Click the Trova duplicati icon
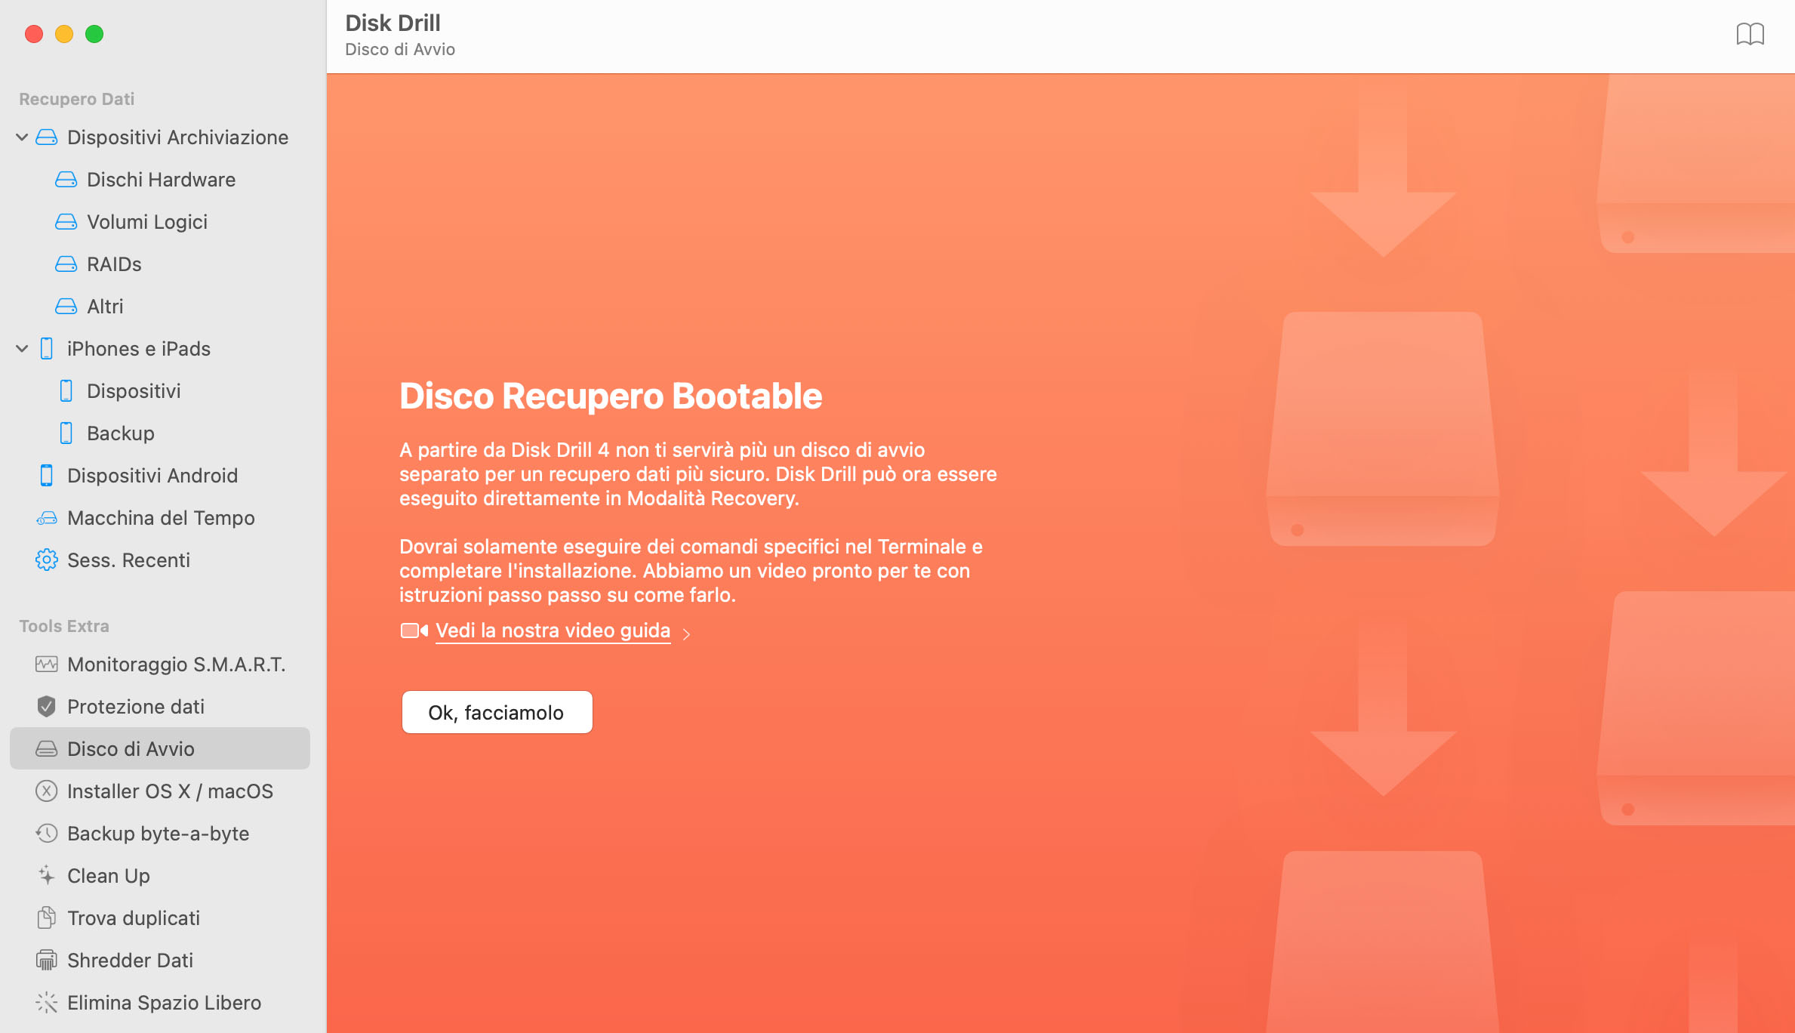Image resolution: width=1795 pixels, height=1033 pixels. (45, 917)
